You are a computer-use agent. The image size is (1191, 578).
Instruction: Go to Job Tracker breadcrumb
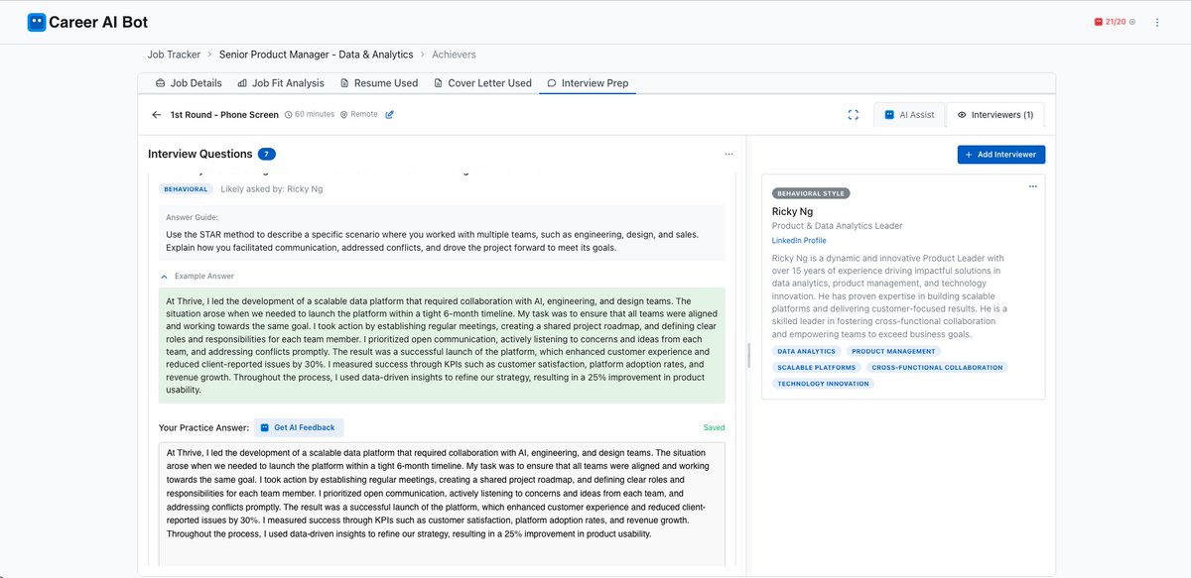174,55
